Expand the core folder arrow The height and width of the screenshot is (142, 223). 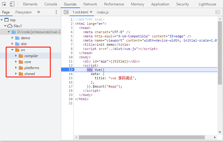click(x=16, y=62)
